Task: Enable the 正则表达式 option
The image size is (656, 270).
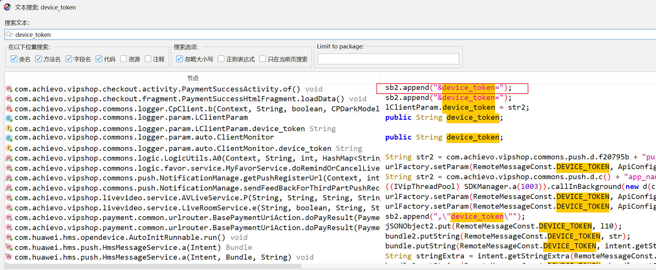Action: pyautogui.click(x=221, y=59)
